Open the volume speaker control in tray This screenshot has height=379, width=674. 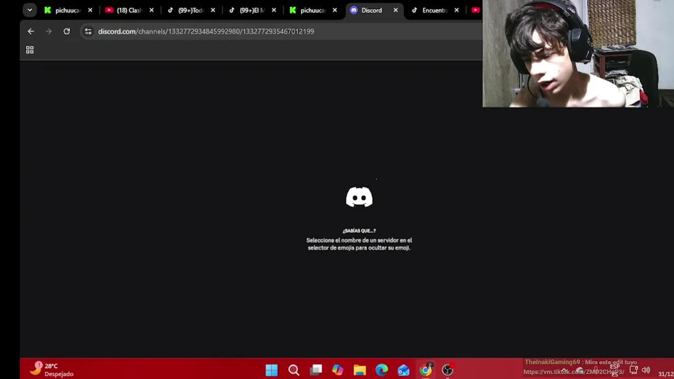[646, 370]
